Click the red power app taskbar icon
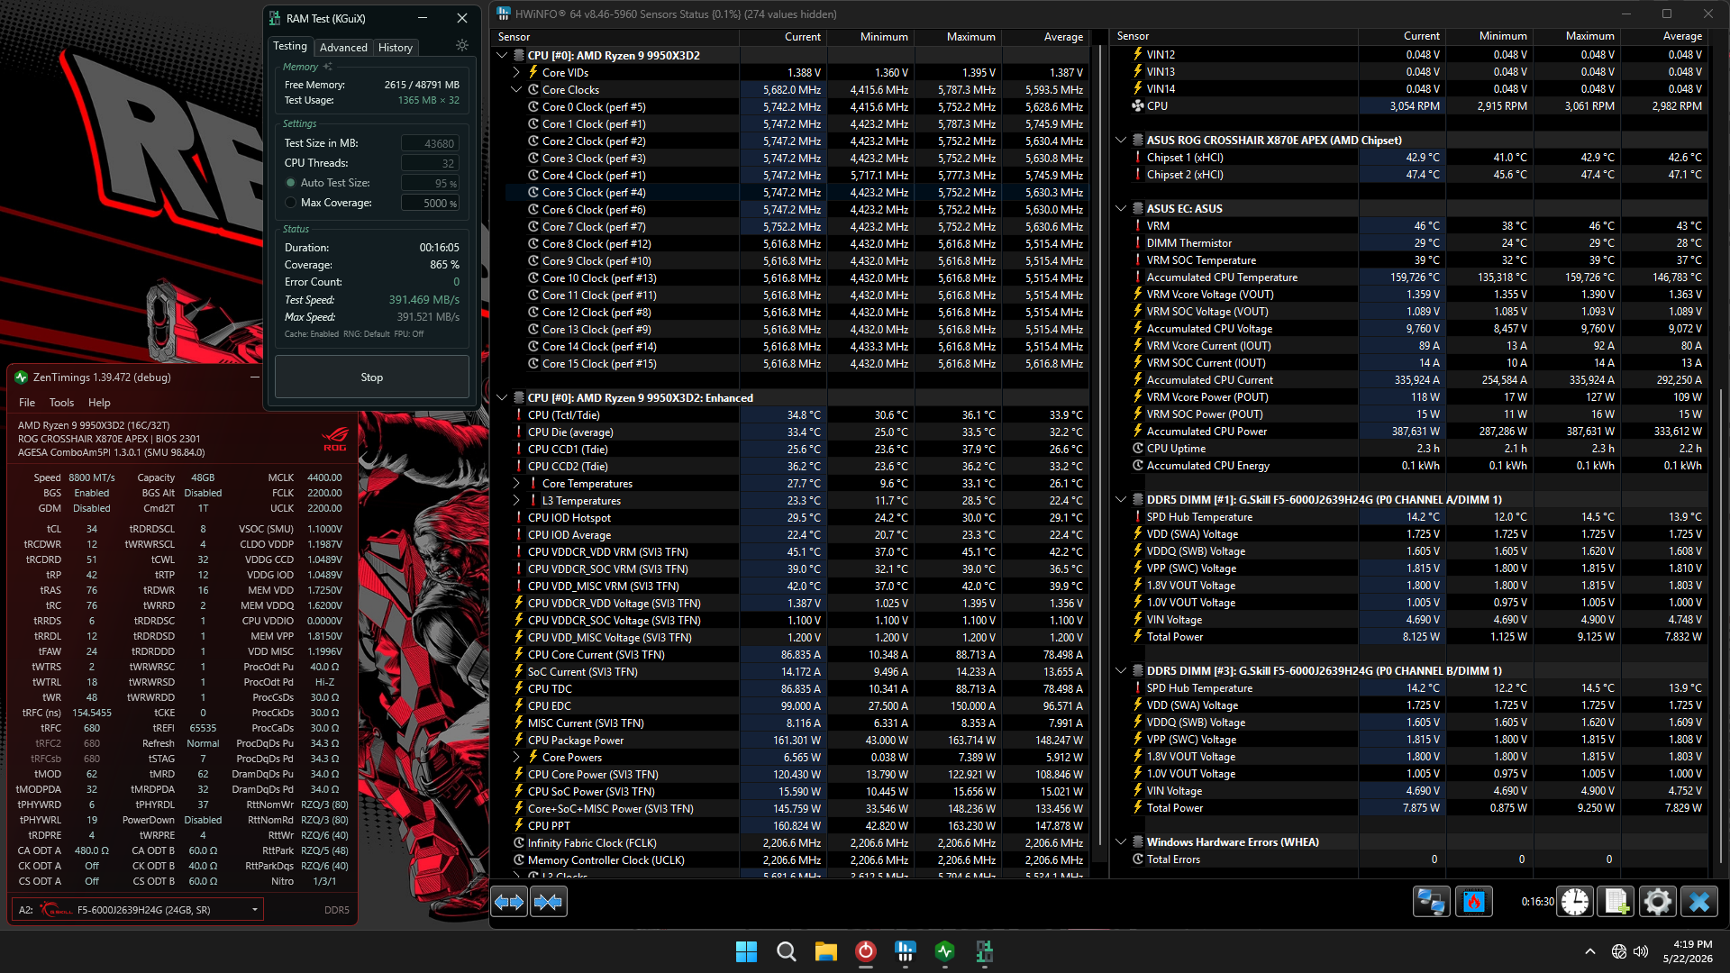Screen dimensions: 1730x973 [865, 951]
